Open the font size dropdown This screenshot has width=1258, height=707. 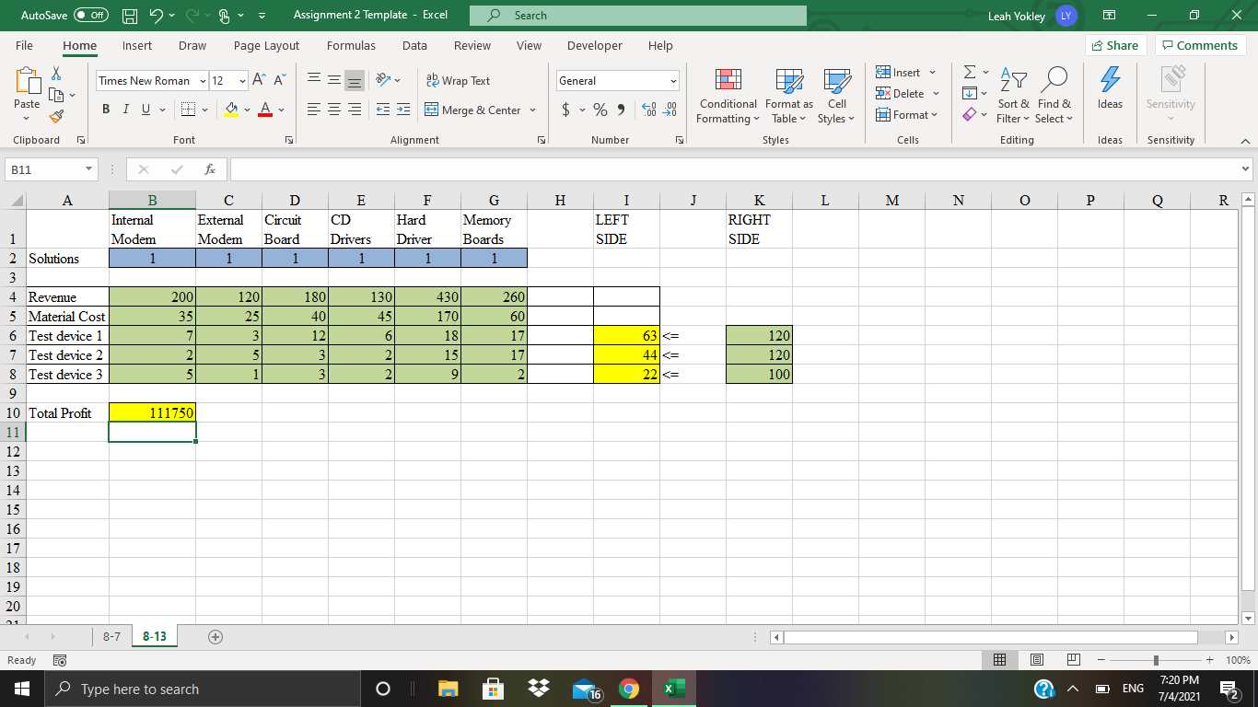242,81
